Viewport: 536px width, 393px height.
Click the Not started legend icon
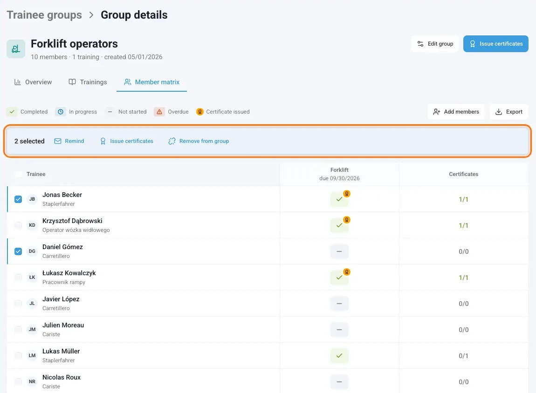pyautogui.click(x=110, y=112)
